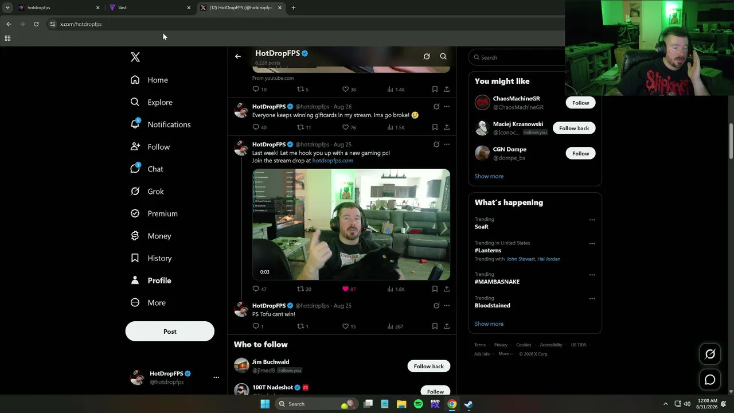Open Grok from the sidebar menu
The image size is (734, 413).
(x=147, y=192)
